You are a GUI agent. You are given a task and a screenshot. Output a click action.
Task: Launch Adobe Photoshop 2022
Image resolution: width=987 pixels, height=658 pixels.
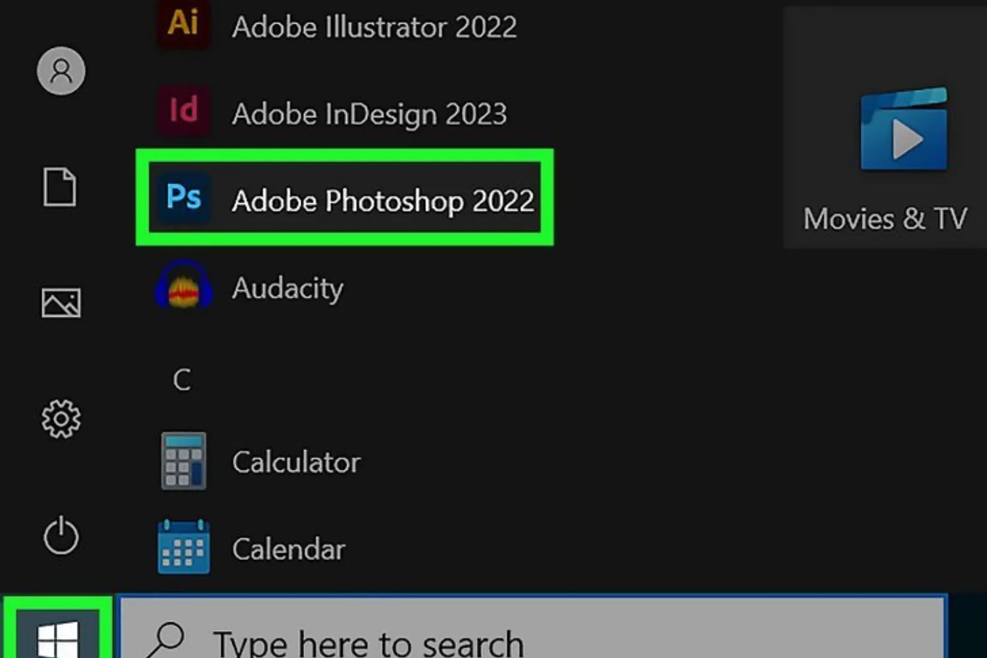[x=343, y=199]
